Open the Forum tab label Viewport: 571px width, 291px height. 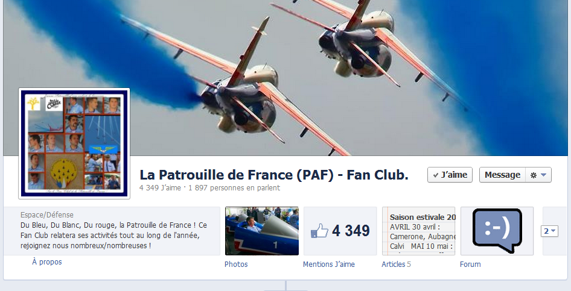pos(470,264)
